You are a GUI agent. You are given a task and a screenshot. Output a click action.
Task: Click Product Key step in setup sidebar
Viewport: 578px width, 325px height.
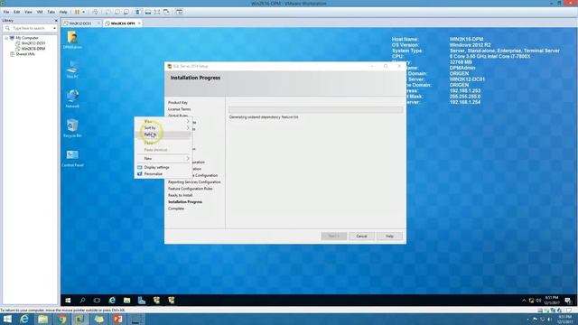tap(178, 102)
